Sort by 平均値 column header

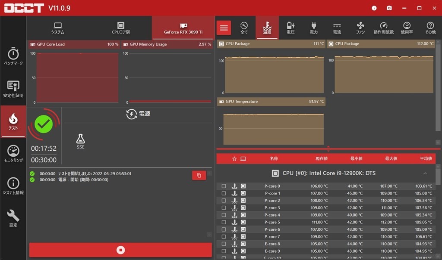pos(426,158)
